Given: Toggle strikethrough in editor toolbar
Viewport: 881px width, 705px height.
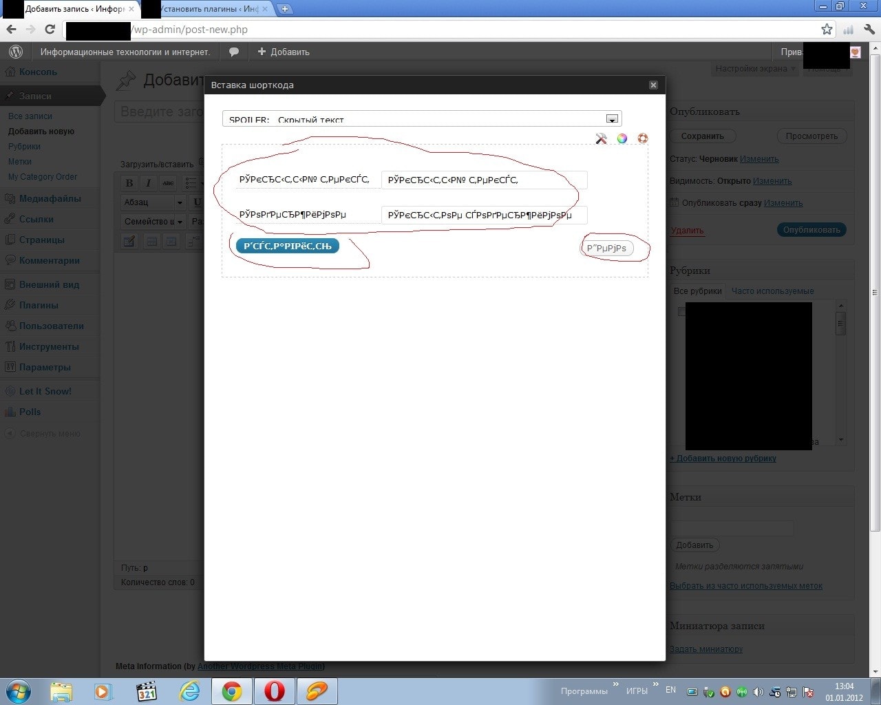Looking at the screenshot, I should point(168,183).
